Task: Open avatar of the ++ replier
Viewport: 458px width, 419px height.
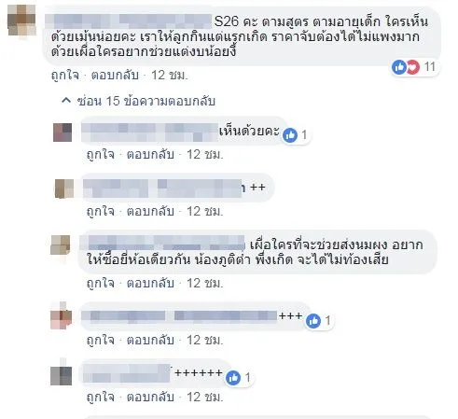Action: point(64,189)
